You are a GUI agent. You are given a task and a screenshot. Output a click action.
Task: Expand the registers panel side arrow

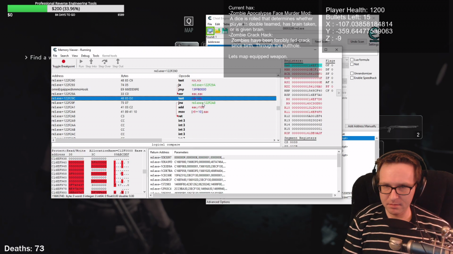[338, 93]
